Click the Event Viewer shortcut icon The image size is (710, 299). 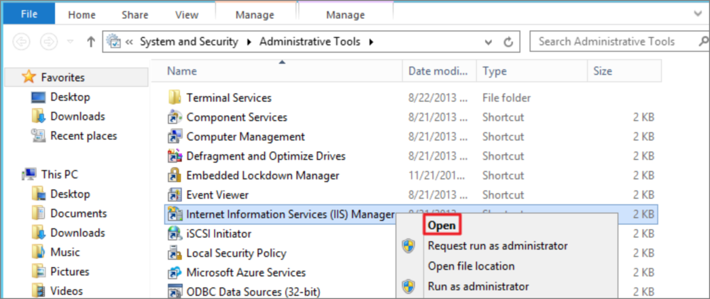pyautogui.click(x=175, y=195)
